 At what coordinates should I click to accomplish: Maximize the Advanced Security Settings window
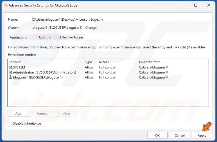(x=196, y=5)
